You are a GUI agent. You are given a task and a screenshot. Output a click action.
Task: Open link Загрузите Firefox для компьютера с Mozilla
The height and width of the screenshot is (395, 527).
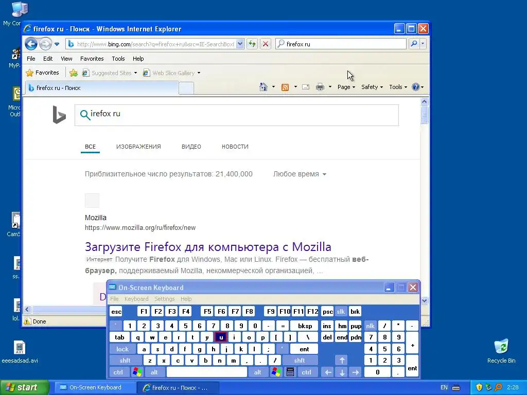tap(208, 247)
